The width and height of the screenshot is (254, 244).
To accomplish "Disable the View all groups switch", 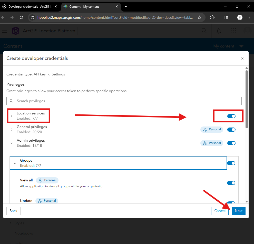I will point(231,183).
